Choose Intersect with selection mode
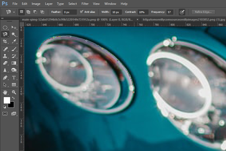226x151 pixels. click(42, 12)
